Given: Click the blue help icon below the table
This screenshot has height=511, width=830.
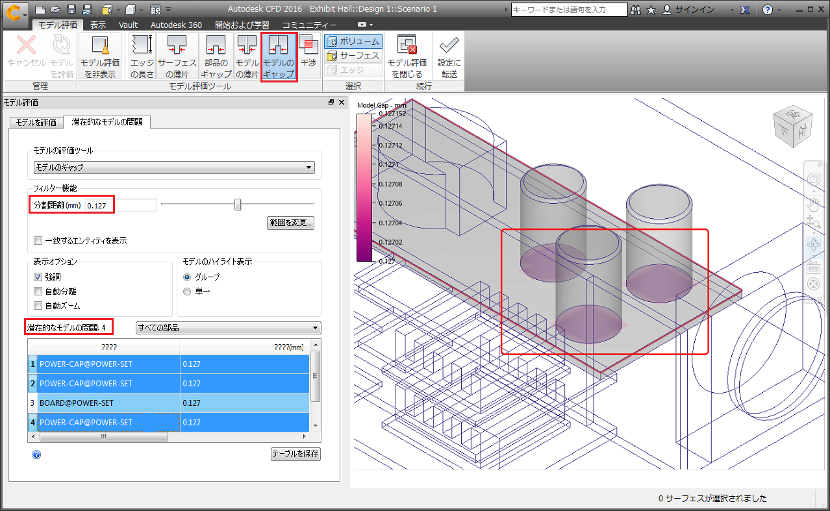Looking at the screenshot, I should click(x=36, y=454).
